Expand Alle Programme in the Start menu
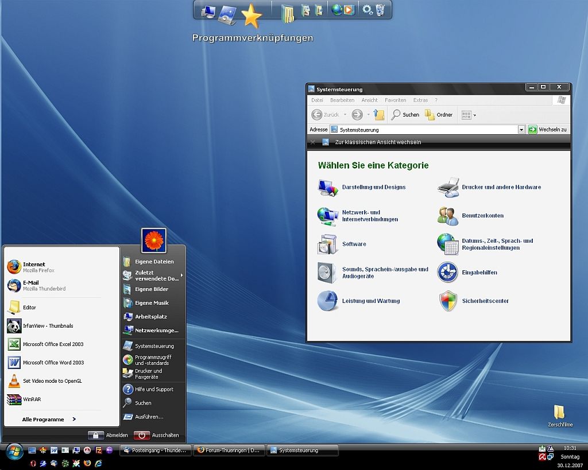 [x=49, y=419]
